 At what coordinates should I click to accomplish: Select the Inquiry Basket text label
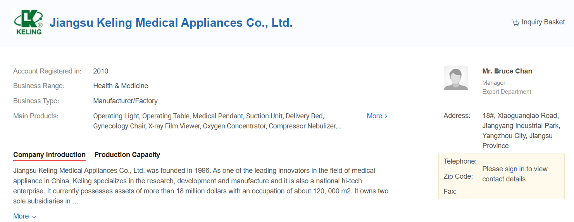point(543,22)
